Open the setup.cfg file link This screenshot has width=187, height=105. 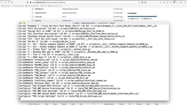38,17
